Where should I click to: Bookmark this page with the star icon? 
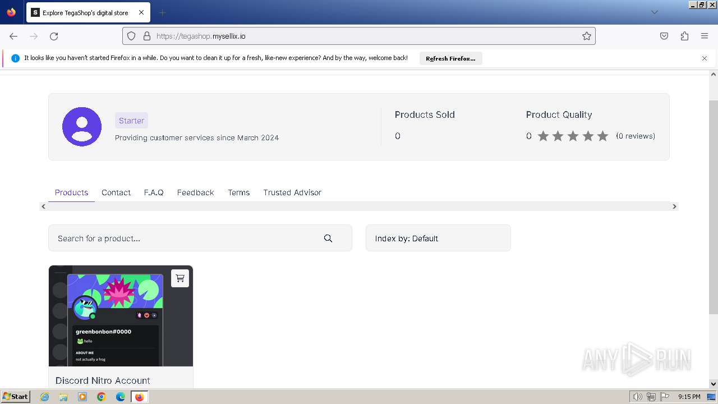pyautogui.click(x=587, y=36)
